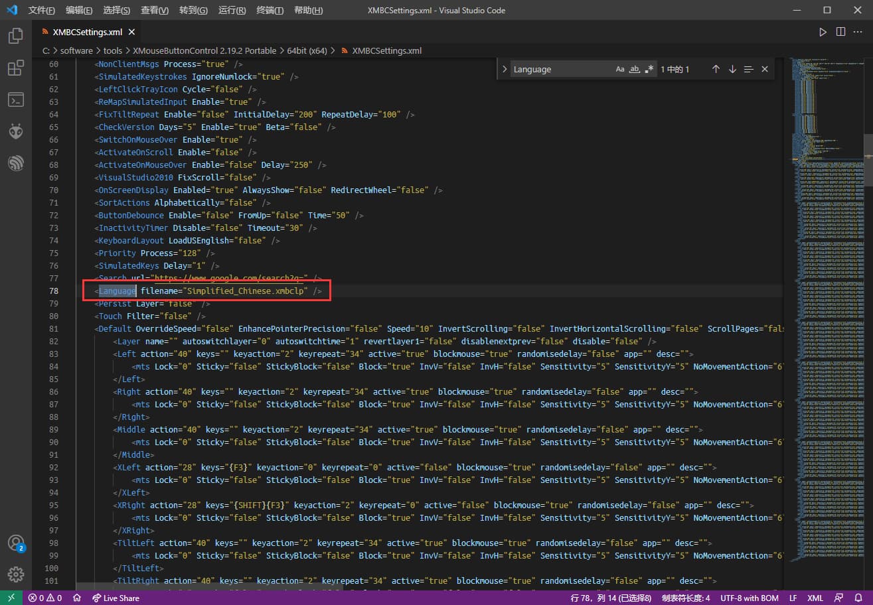Open the PlatformIO alien icon in activity bar
The height and width of the screenshot is (605, 873).
tap(16, 131)
